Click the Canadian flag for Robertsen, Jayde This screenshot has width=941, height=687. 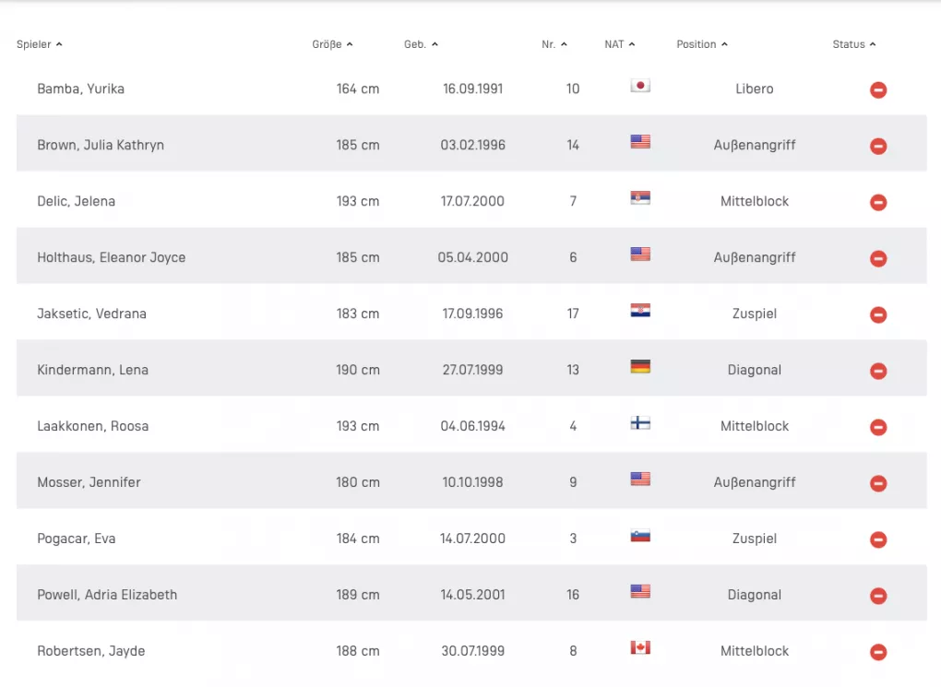tap(640, 648)
